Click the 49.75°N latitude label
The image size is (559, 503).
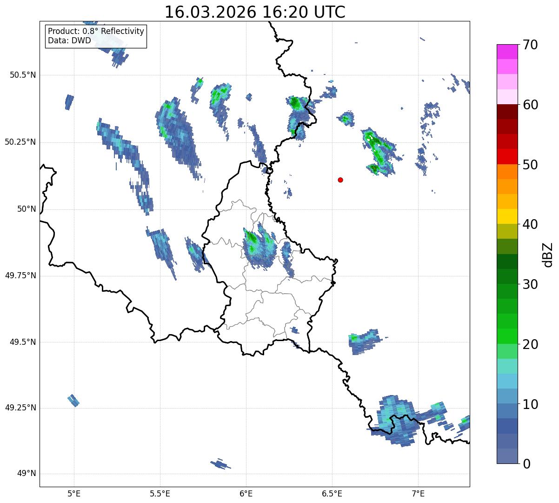[x=20, y=275]
